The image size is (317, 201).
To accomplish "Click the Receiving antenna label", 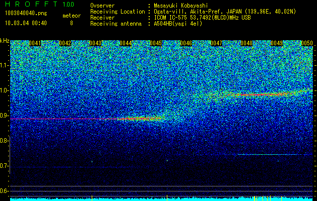I will tap(116, 24).
